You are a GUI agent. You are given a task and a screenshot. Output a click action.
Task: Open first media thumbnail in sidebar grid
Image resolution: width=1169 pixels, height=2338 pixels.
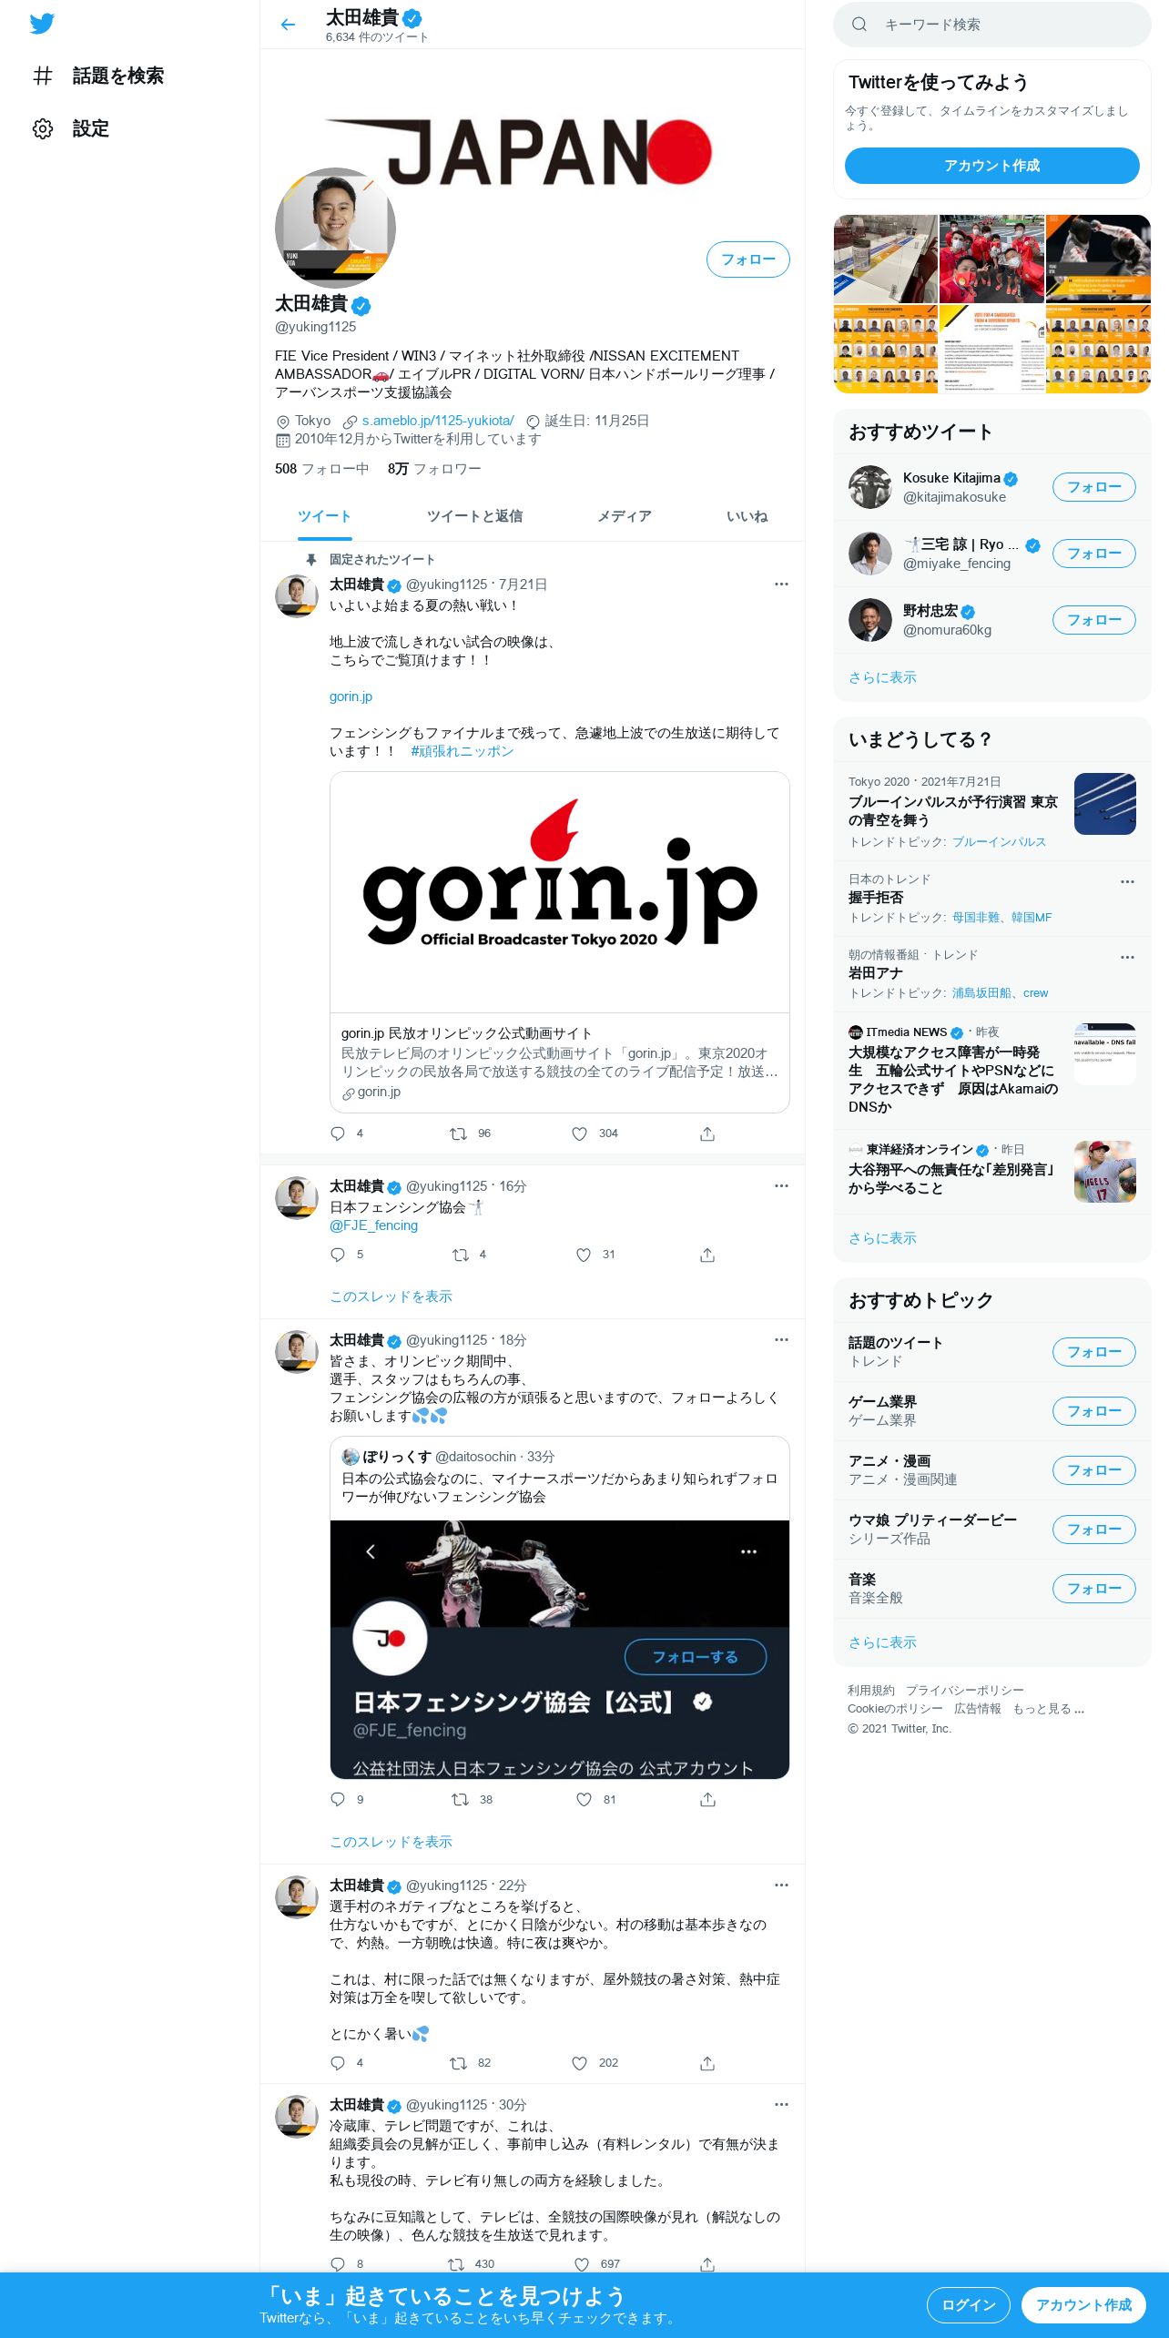point(886,259)
